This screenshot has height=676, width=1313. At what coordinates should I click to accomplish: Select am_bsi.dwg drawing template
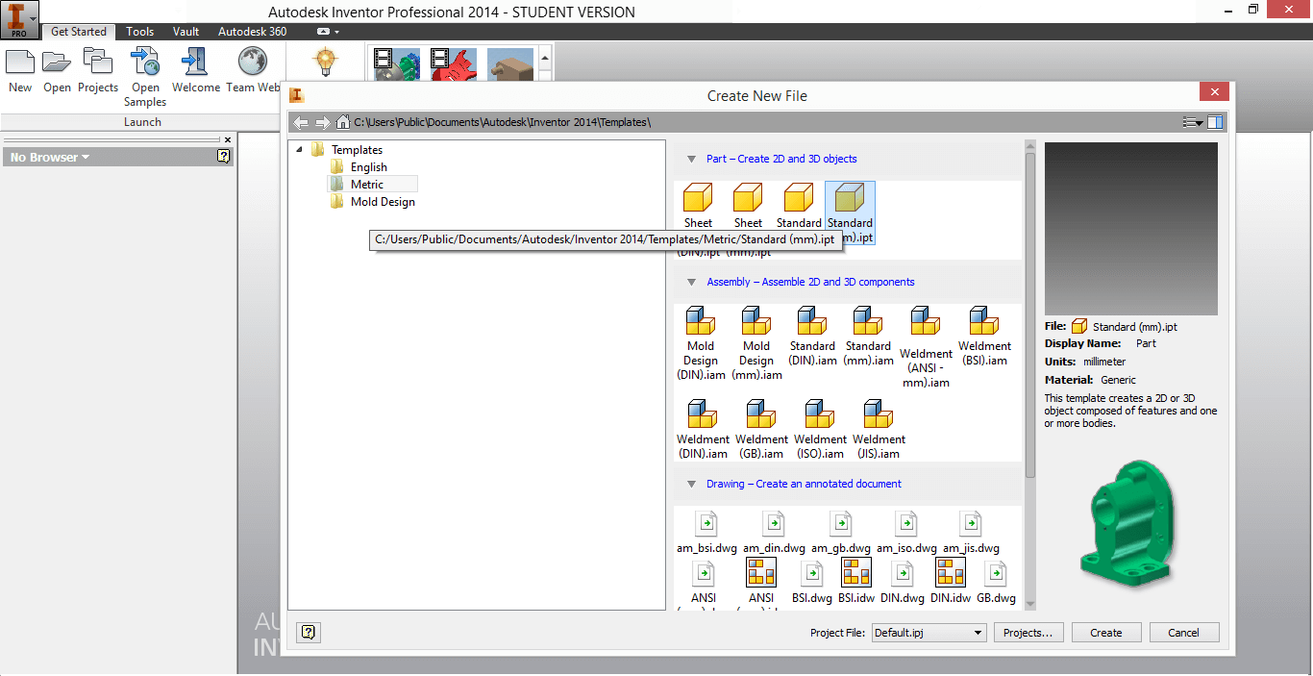click(x=706, y=533)
